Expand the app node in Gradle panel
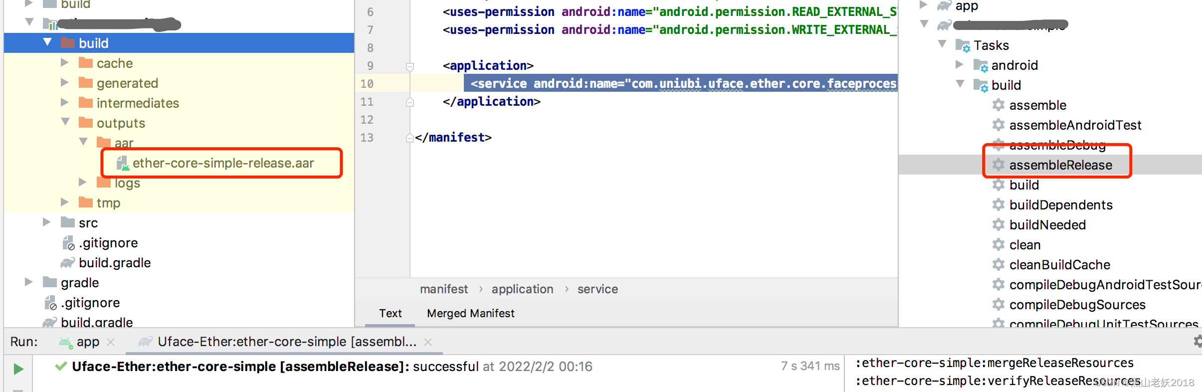Viewport: 1202px width, 392px height. [923, 5]
